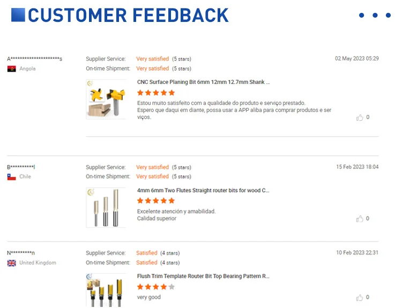Image resolution: width=402 pixels, height=308 pixels.
Task: Click the four-star rating on the UK review
Action: click(156, 287)
